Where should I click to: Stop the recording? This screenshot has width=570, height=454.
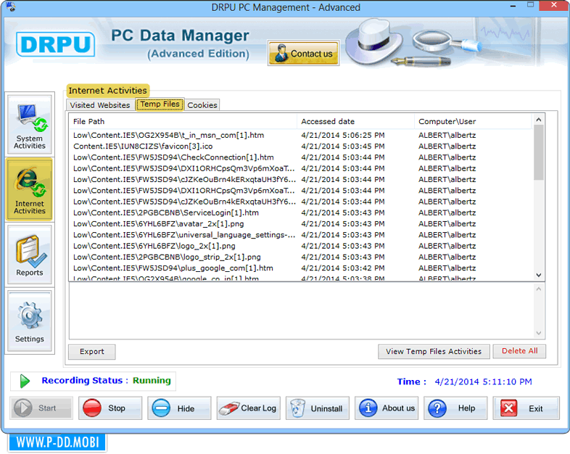(110, 408)
